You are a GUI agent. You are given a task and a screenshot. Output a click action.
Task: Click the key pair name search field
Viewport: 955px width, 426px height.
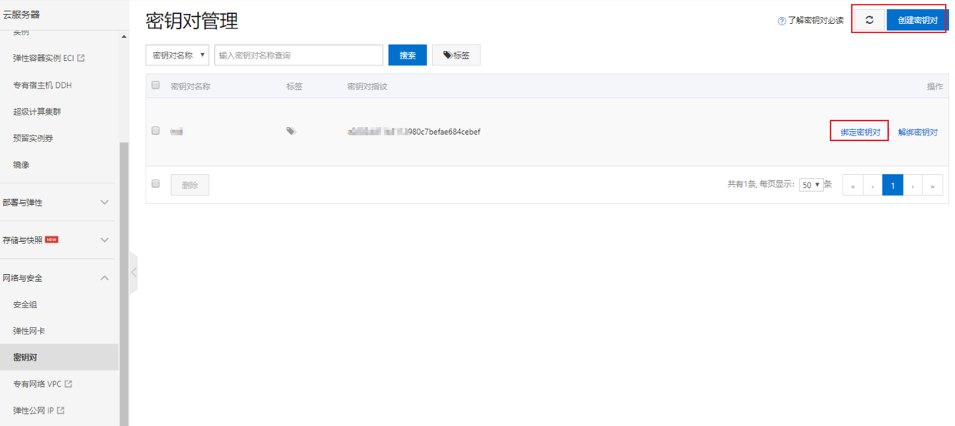pyautogui.click(x=299, y=55)
